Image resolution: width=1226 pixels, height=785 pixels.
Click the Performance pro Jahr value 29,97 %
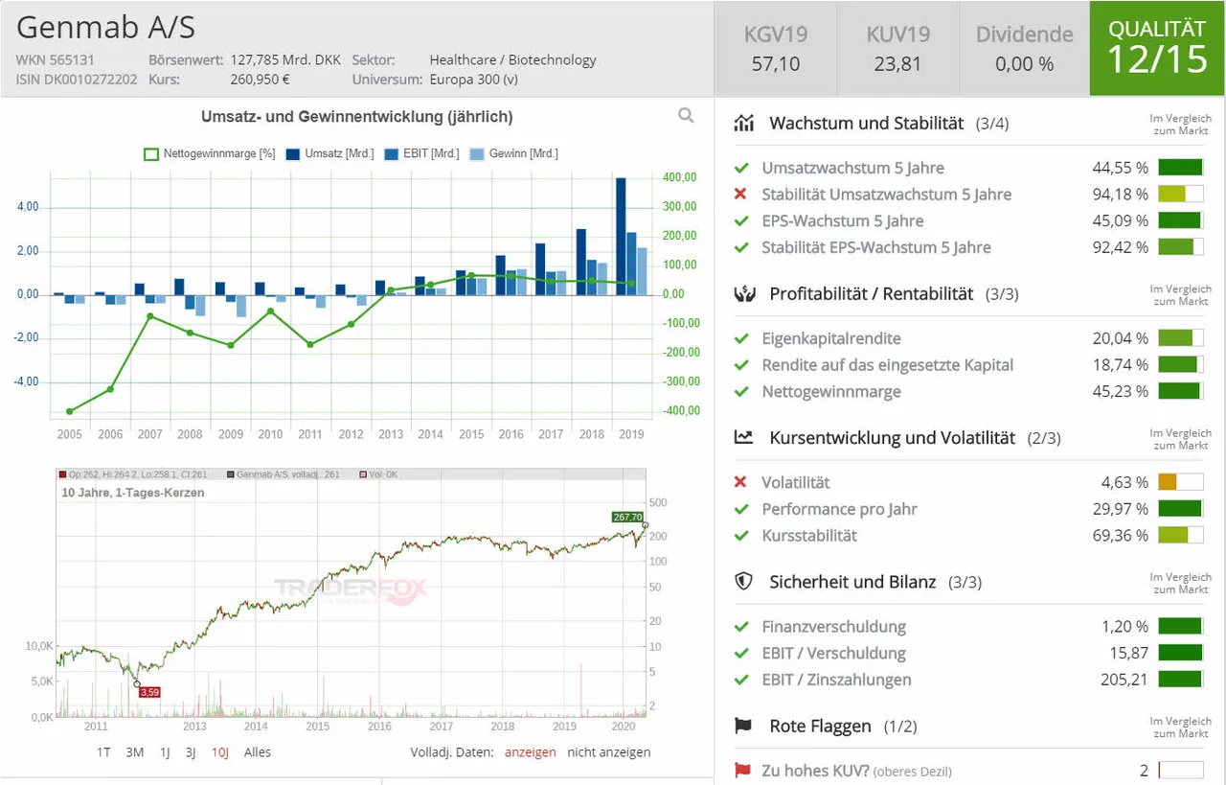point(1120,509)
